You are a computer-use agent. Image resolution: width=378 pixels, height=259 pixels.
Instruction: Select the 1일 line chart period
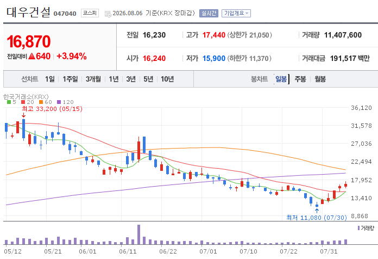tap(50, 79)
